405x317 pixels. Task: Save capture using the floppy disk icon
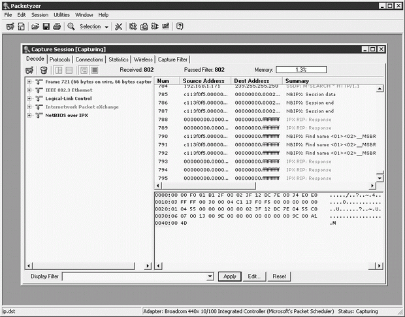pyautogui.click(x=46, y=26)
